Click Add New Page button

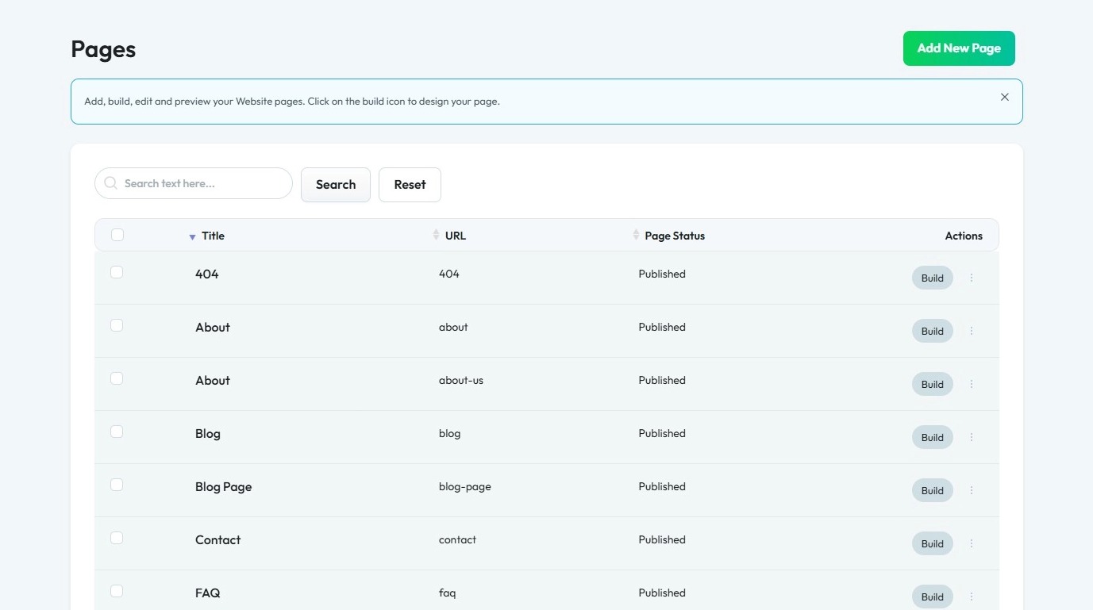click(x=959, y=48)
